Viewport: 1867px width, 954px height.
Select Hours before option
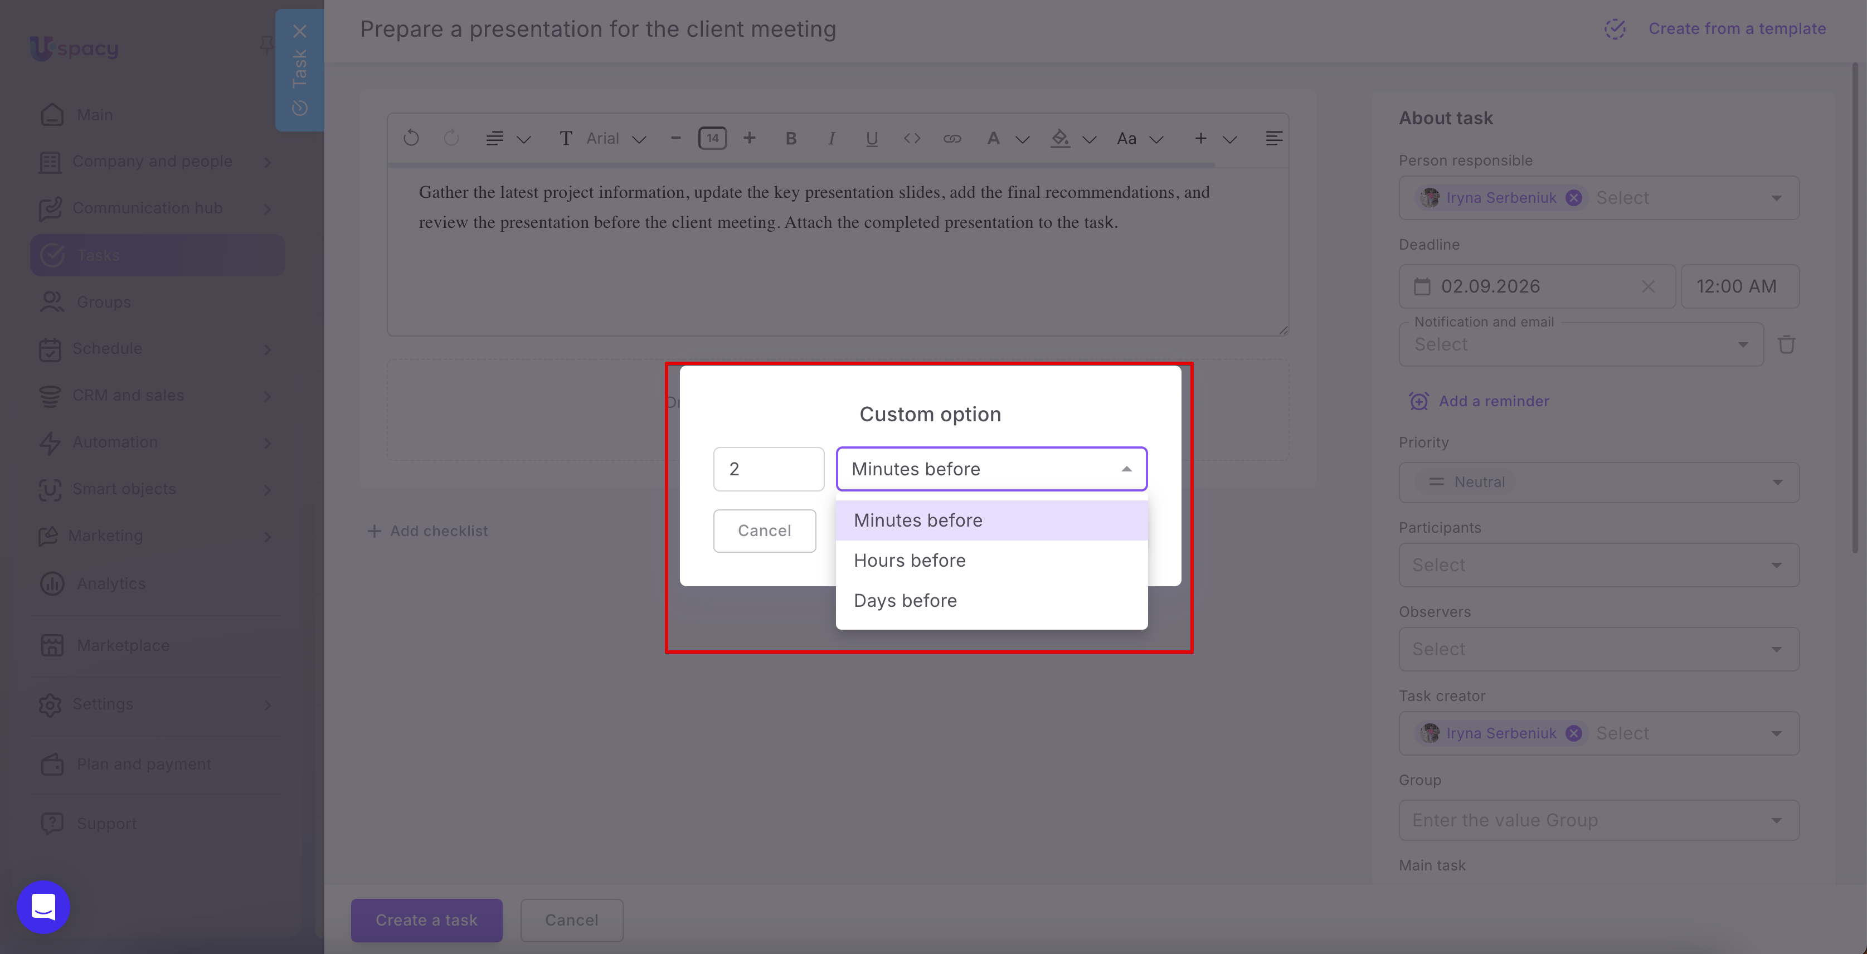click(x=991, y=561)
